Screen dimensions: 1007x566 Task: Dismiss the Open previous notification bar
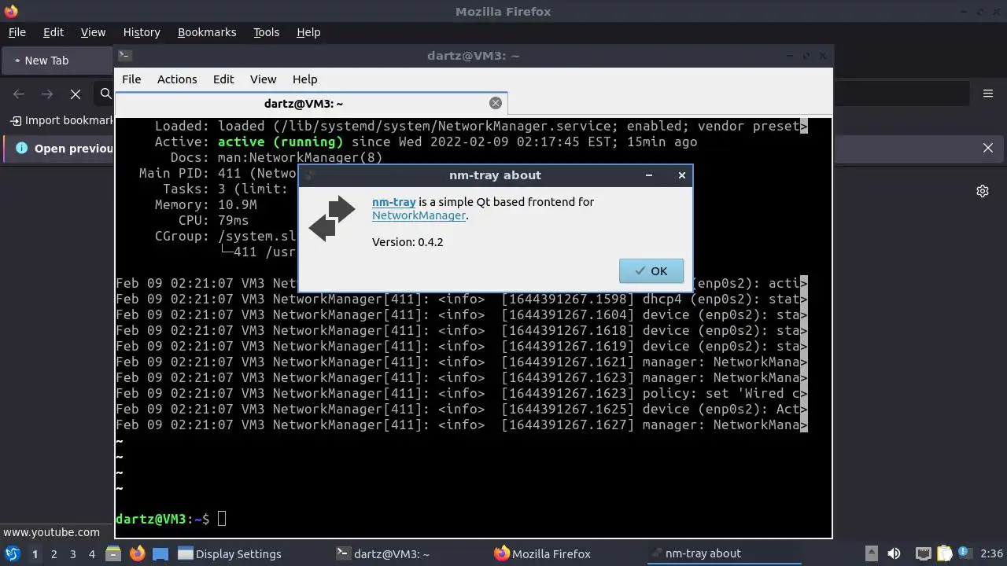point(988,148)
